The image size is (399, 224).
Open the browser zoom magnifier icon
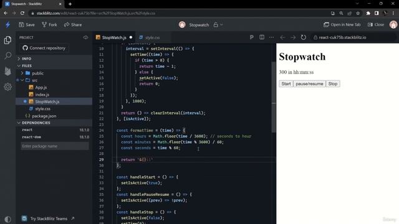(341, 13)
